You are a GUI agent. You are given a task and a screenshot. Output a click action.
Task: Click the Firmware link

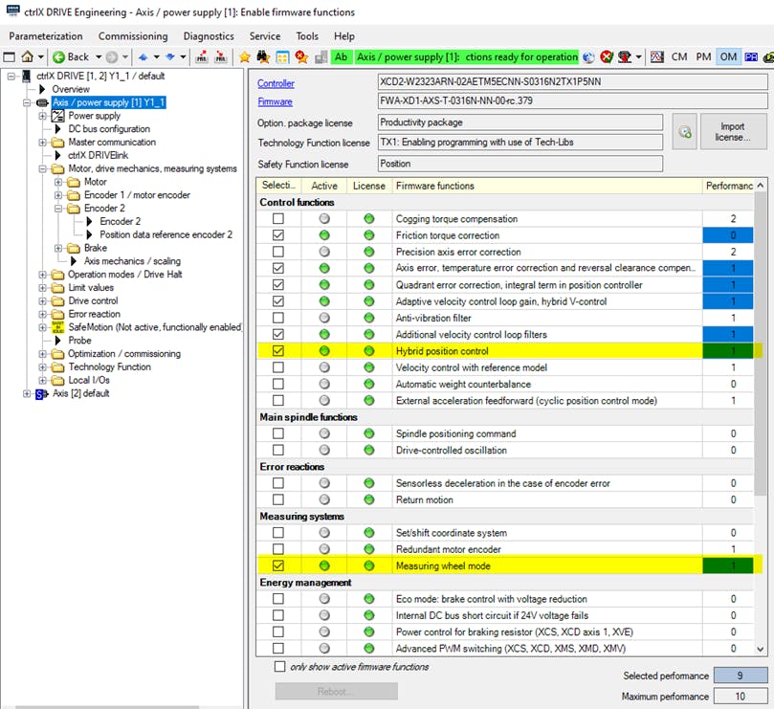(x=275, y=101)
